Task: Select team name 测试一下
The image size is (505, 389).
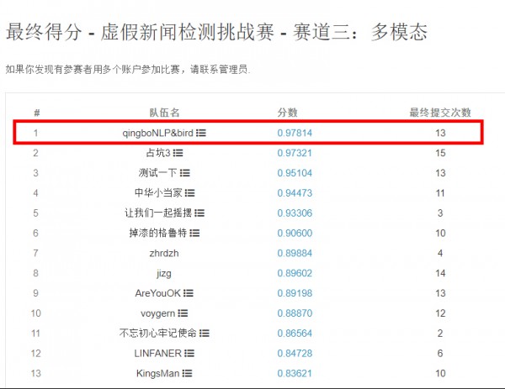Action: [158, 173]
